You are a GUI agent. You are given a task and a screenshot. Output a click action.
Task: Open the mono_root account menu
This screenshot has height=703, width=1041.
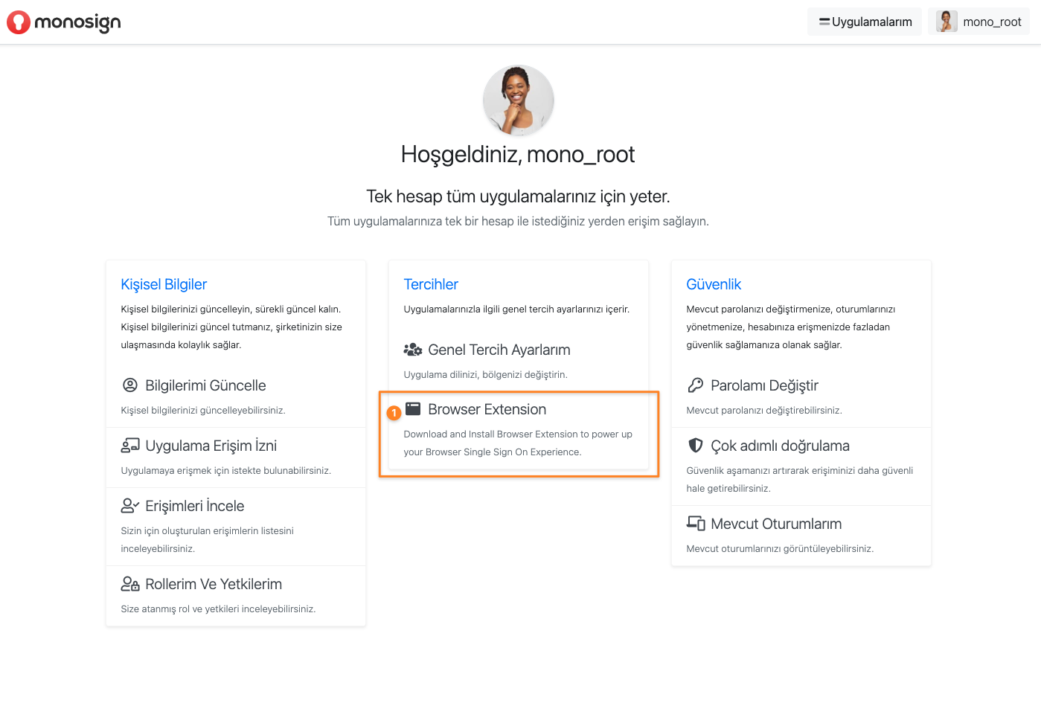point(978,22)
